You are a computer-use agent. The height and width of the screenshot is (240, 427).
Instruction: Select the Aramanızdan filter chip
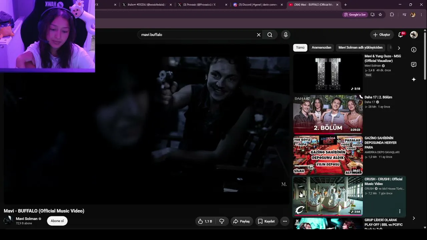coord(321,48)
